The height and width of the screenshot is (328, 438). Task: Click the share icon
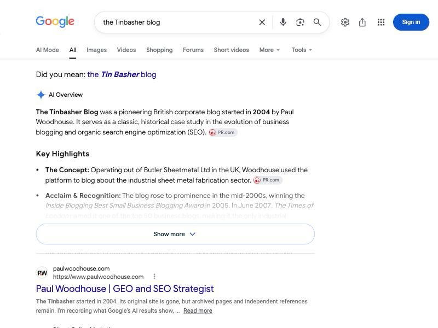pyautogui.click(x=362, y=22)
